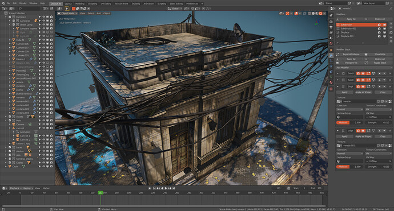Play the animation forward

166,188
